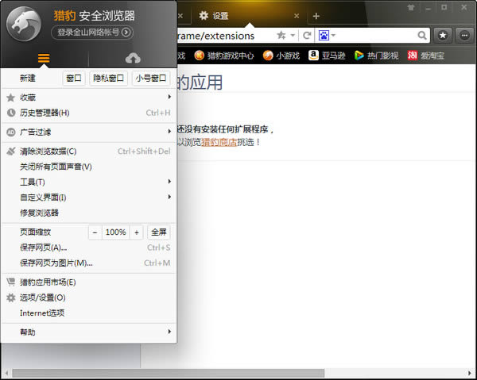Click the reload page icon in address bar
Image resolution: width=477 pixels, height=380 pixels.
[x=306, y=36]
